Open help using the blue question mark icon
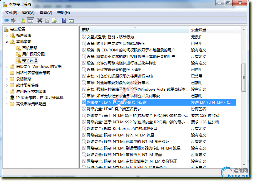This screenshot has height=181, width=253. pos(64,20)
